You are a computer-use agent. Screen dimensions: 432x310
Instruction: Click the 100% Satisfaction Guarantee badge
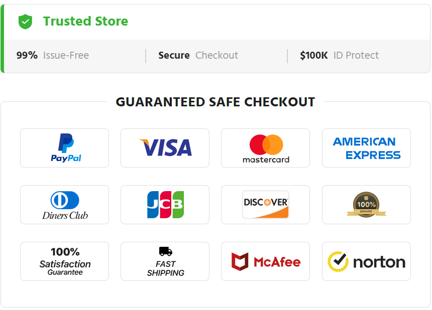[x=64, y=261]
